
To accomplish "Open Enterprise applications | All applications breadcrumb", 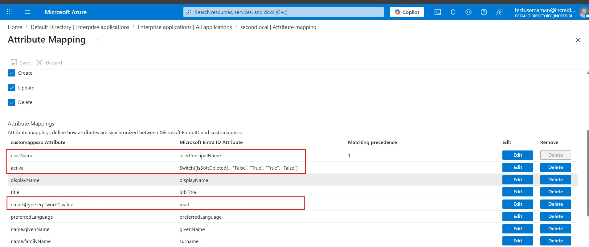I will (x=185, y=27).
